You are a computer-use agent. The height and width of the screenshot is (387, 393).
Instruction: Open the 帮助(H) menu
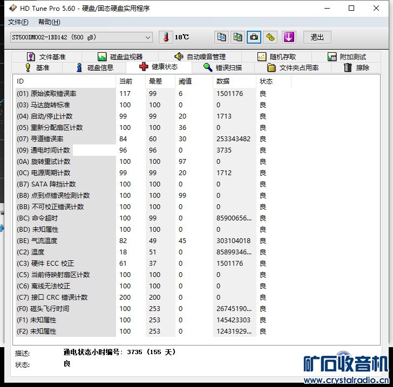coord(49,22)
